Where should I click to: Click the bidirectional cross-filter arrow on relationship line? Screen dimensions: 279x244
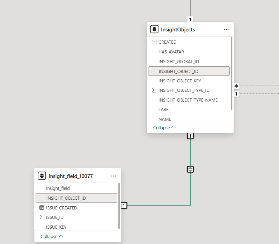(x=190, y=169)
